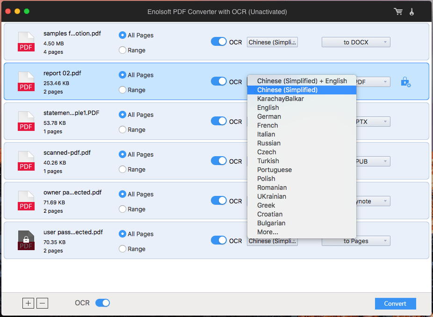Choose Italian from language list
This screenshot has width=433, height=317.
point(302,134)
